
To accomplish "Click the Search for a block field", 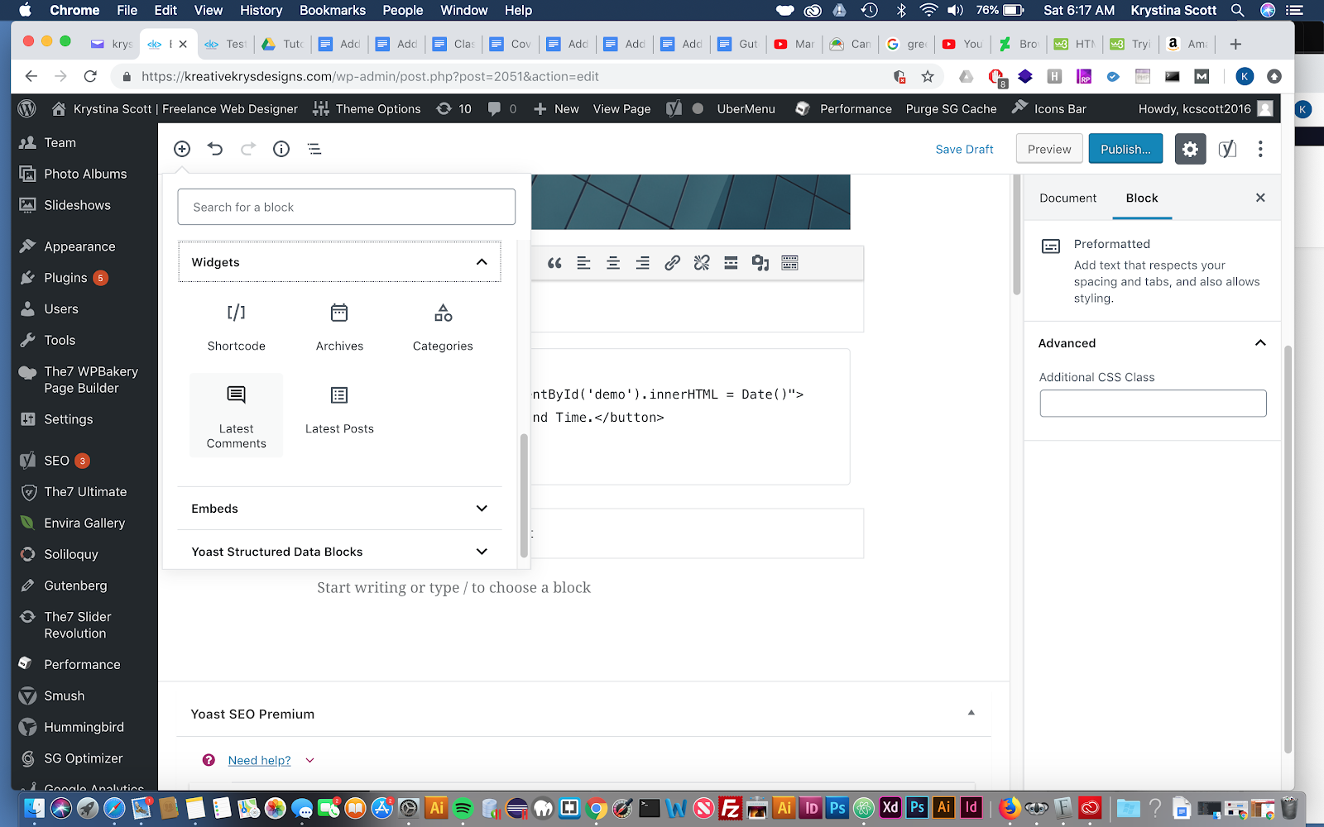I will pyautogui.click(x=346, y=207).
